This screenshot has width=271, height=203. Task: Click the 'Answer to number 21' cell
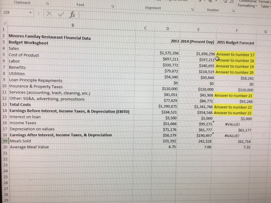[233, 96]
